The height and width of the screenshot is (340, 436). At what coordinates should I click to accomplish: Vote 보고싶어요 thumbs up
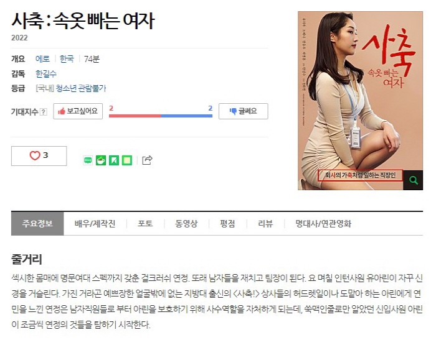[x=78, y=111]
